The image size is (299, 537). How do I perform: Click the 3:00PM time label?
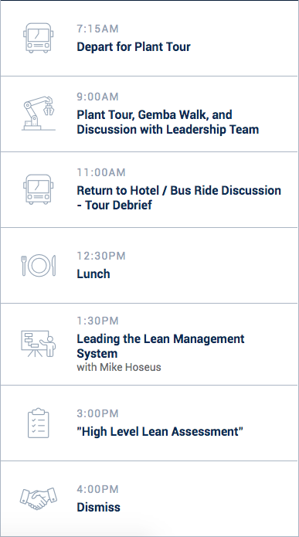click(x=97, y=413)
